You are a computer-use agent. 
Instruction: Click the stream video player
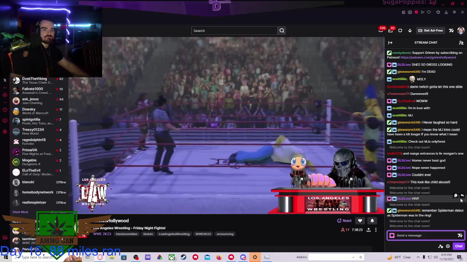[x=226, y=126]
